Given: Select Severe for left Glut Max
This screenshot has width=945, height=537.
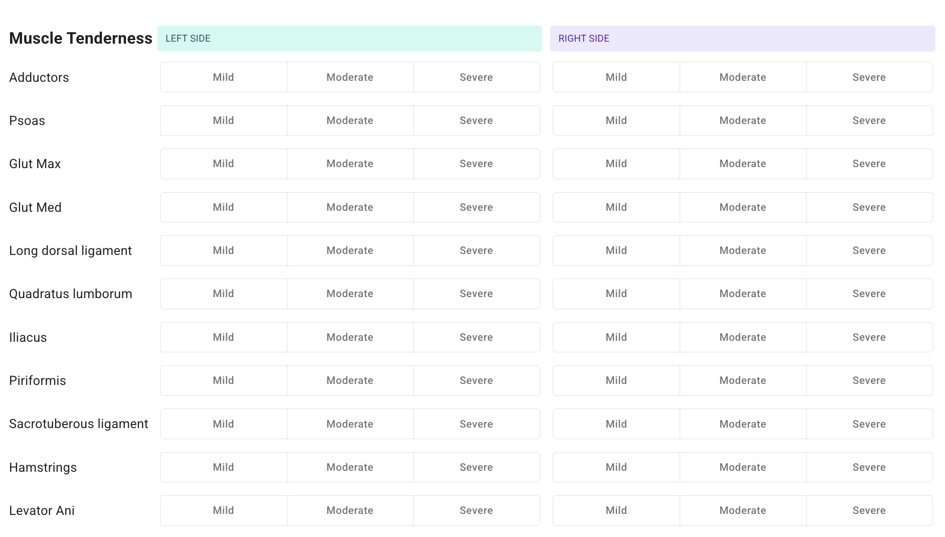Looking at the screenshot, I should tap(476, 164).
